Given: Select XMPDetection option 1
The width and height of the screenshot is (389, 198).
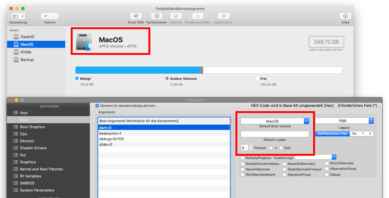Looking at the screenshot, I should (363, 134).
